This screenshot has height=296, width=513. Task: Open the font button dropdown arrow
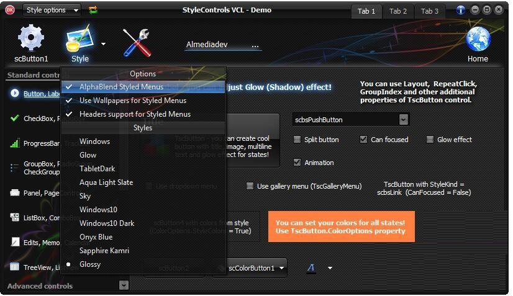click(330, 268)
